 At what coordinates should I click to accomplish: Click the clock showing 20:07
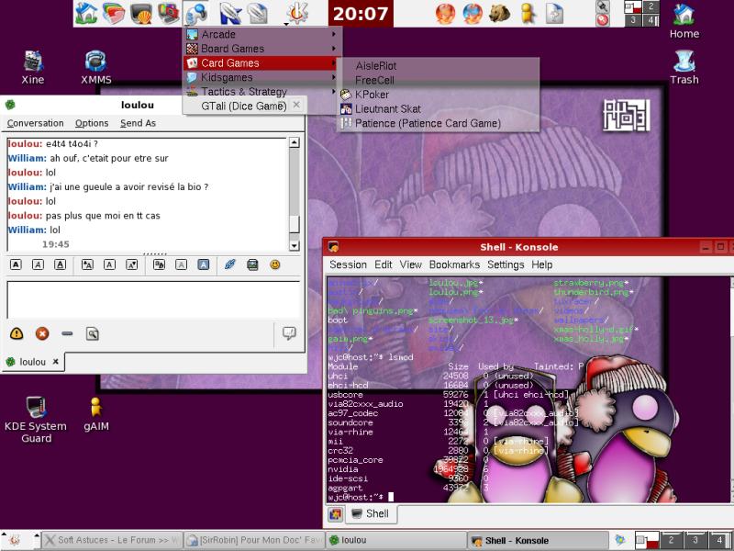(x=361, y=13)
